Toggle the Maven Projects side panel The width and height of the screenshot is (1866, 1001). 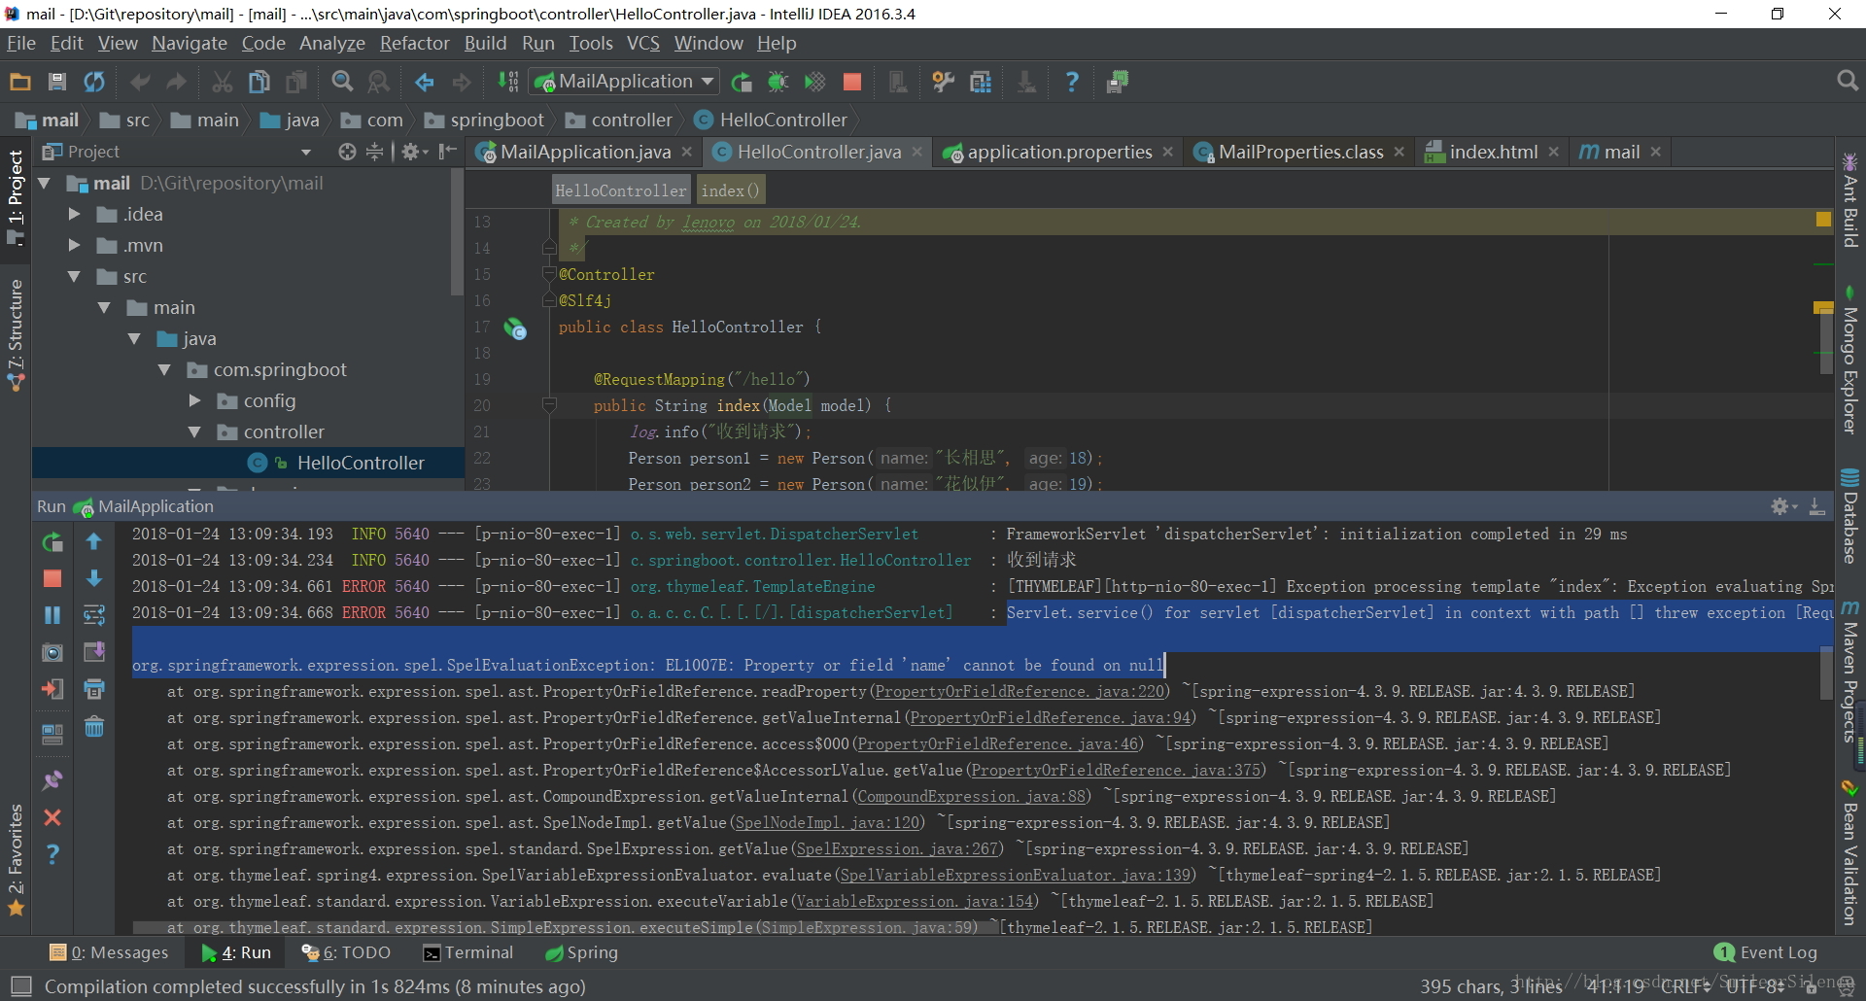click(1850, 673)
